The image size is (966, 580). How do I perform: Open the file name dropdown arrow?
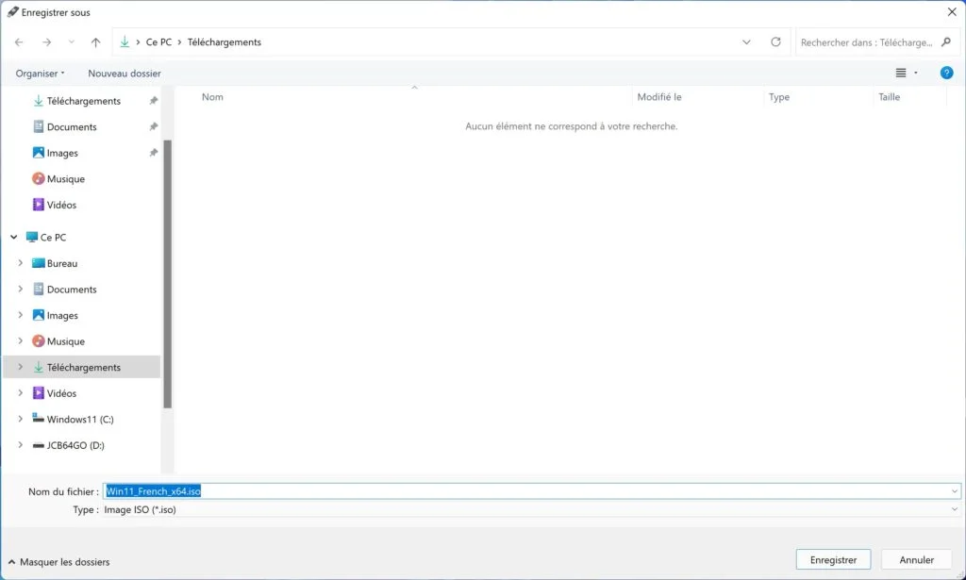(x=955, y=491)
